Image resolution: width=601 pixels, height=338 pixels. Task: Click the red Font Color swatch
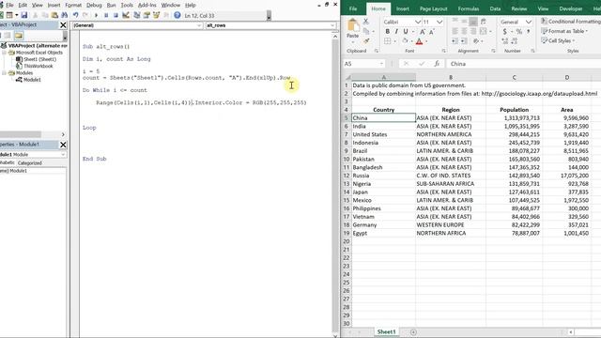pos(419,41)
